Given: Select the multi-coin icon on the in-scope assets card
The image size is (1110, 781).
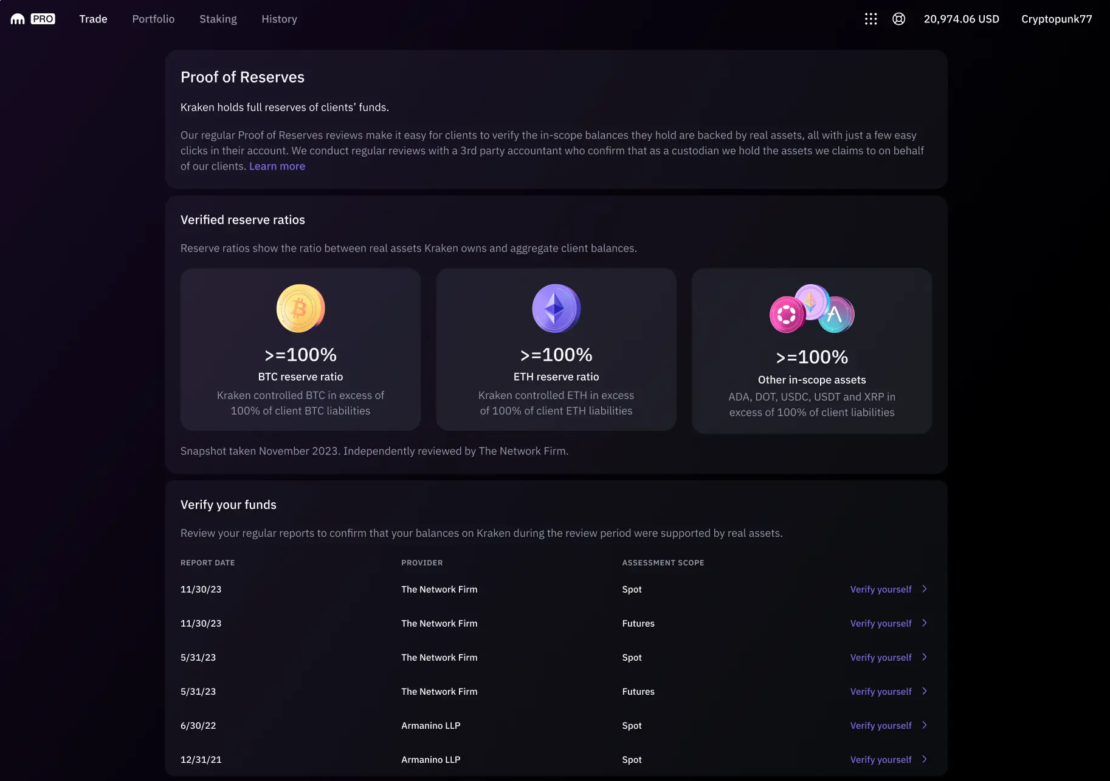Looking at the screenshot, I should 812,310.
